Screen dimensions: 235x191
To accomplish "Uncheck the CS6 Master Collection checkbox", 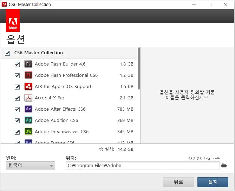I will (x=7, y=53).
